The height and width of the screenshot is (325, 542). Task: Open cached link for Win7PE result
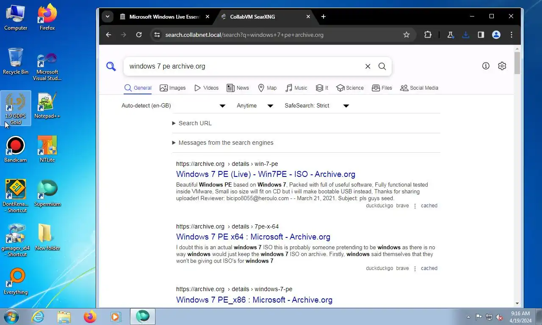[x=429, y=206]
